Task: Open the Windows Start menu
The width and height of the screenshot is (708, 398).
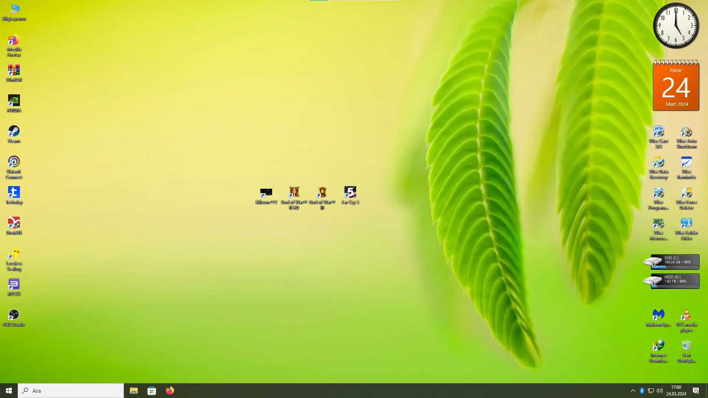Action: [x=9, y=391]
